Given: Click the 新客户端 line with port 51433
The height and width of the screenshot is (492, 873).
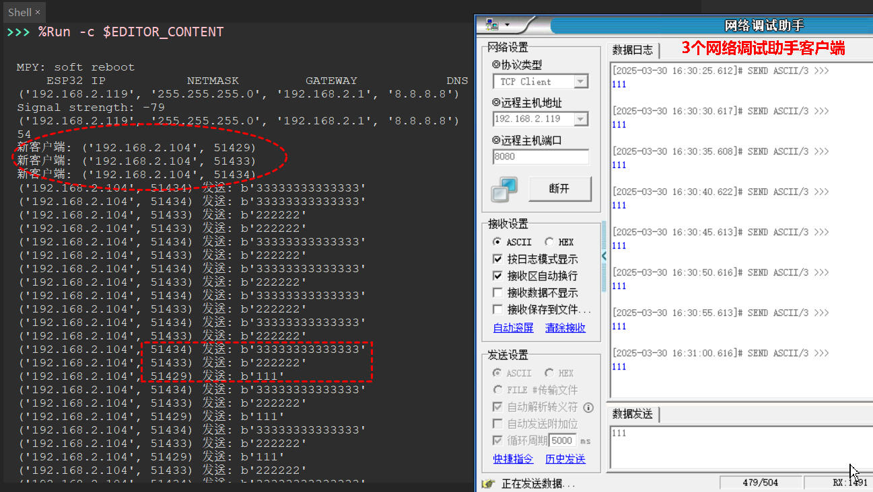Looking at the screenshot, I should pyautogui.click(x=137, y=161).
